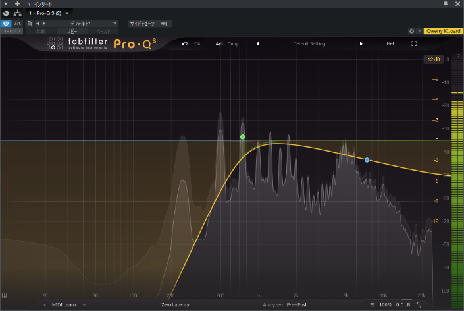Toggle the サイドチェーン sidechain button

click(142, 24)
